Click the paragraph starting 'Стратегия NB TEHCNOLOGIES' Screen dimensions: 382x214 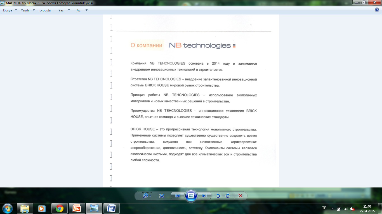[x=194, y=82]
